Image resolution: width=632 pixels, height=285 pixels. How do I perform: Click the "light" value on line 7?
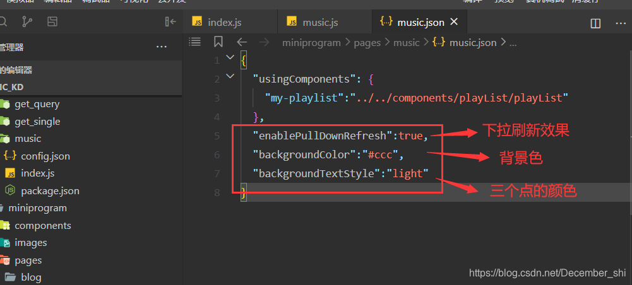coord(407,173)
